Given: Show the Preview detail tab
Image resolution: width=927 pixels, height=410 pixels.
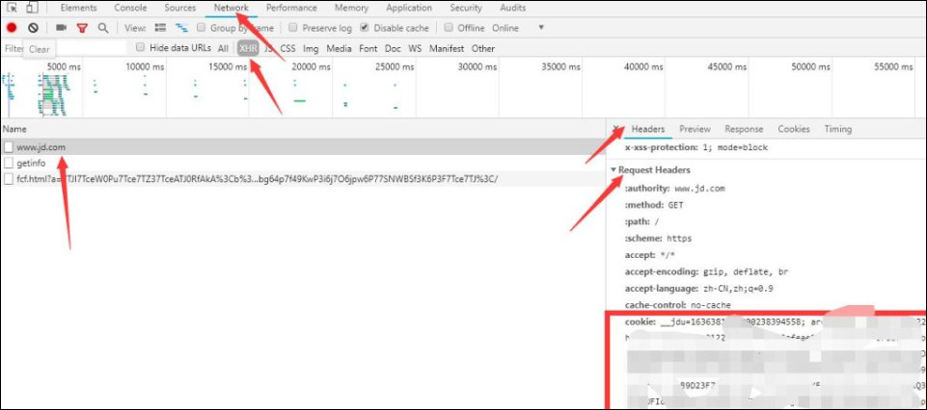Looking at the screenshot, I should tap(695, 129).
